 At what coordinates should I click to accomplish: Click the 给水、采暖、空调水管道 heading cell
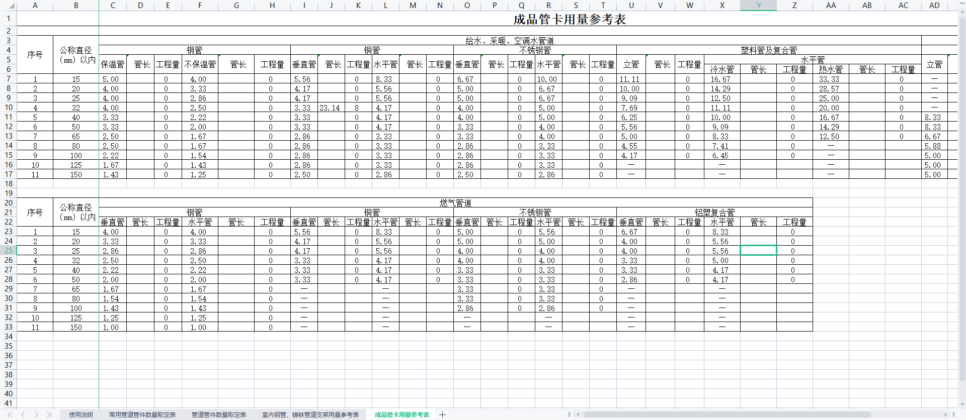click(510, 41)
